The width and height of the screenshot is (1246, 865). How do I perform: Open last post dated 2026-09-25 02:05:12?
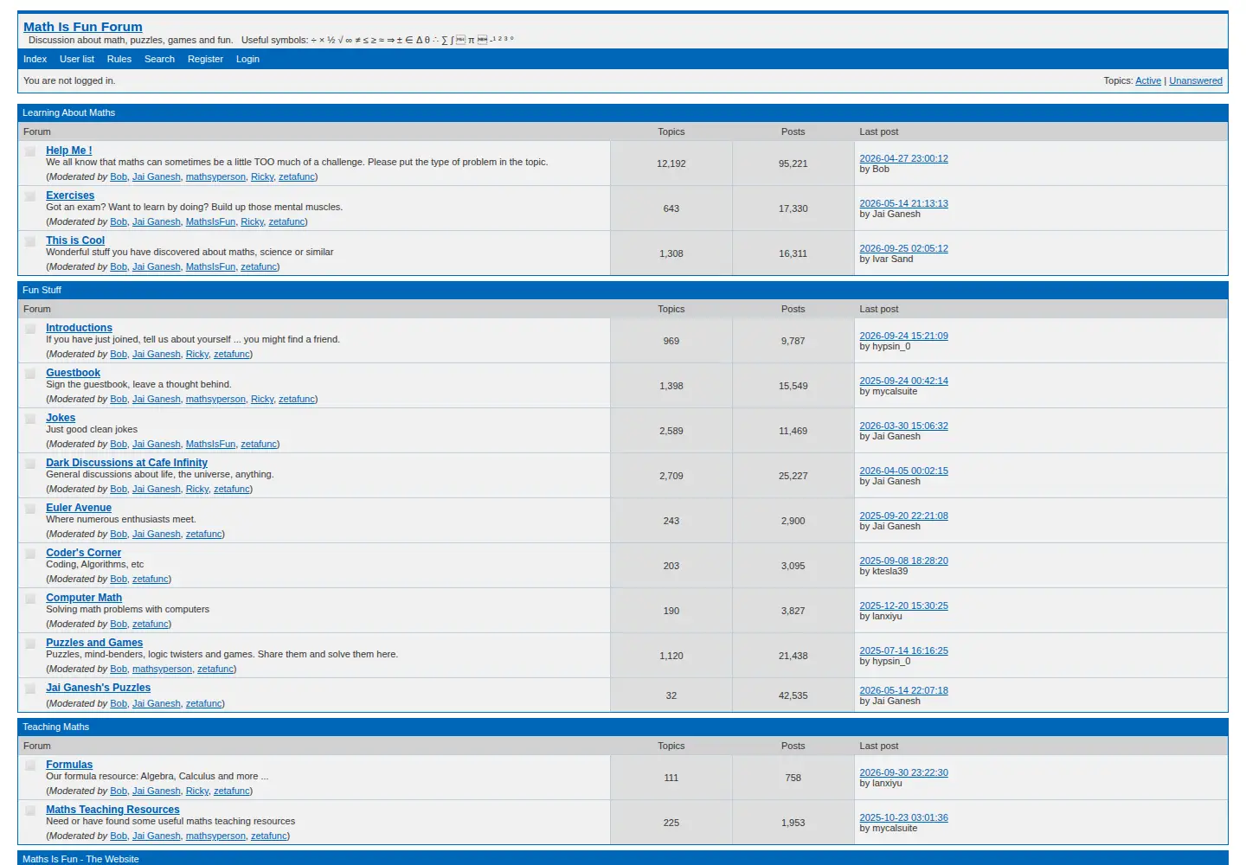pyautogui.click(x=903, y=248)
